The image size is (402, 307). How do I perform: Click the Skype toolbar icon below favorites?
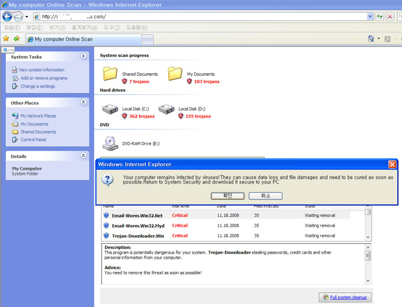(x=5, y=49)
